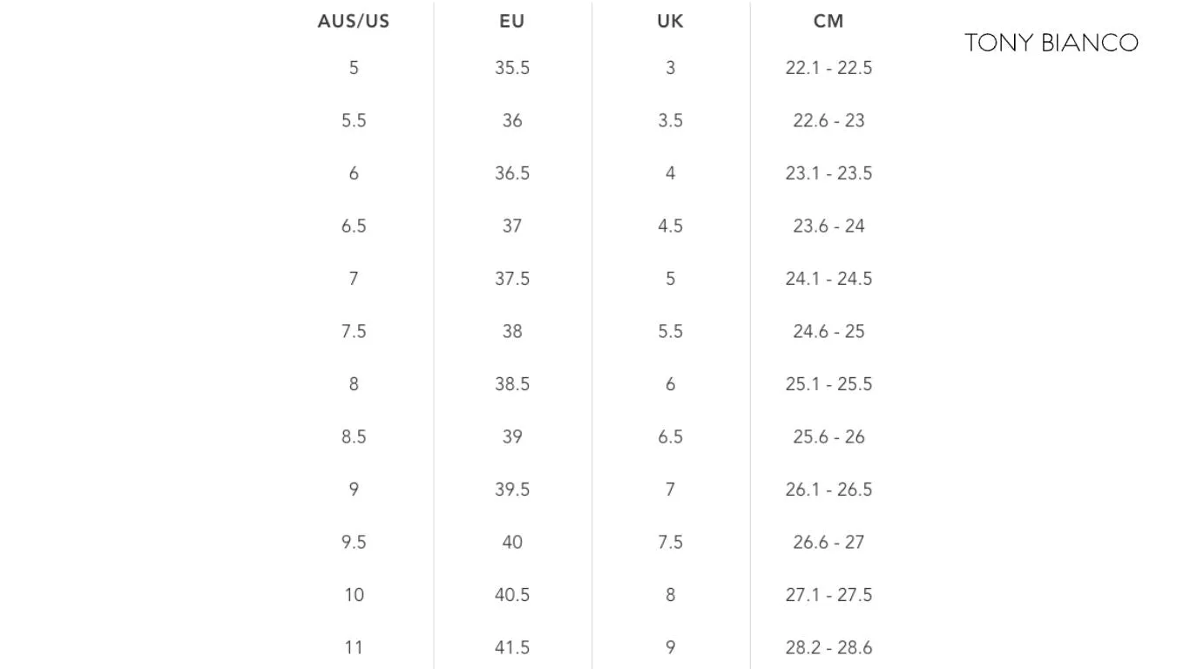This screenshot has width=1190, height=669.
Task: Click EU size 35.5 cell
Action: tap(512, 68)
